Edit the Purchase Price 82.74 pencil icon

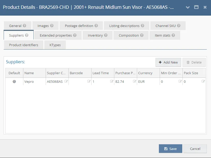[x=135, y=81]
